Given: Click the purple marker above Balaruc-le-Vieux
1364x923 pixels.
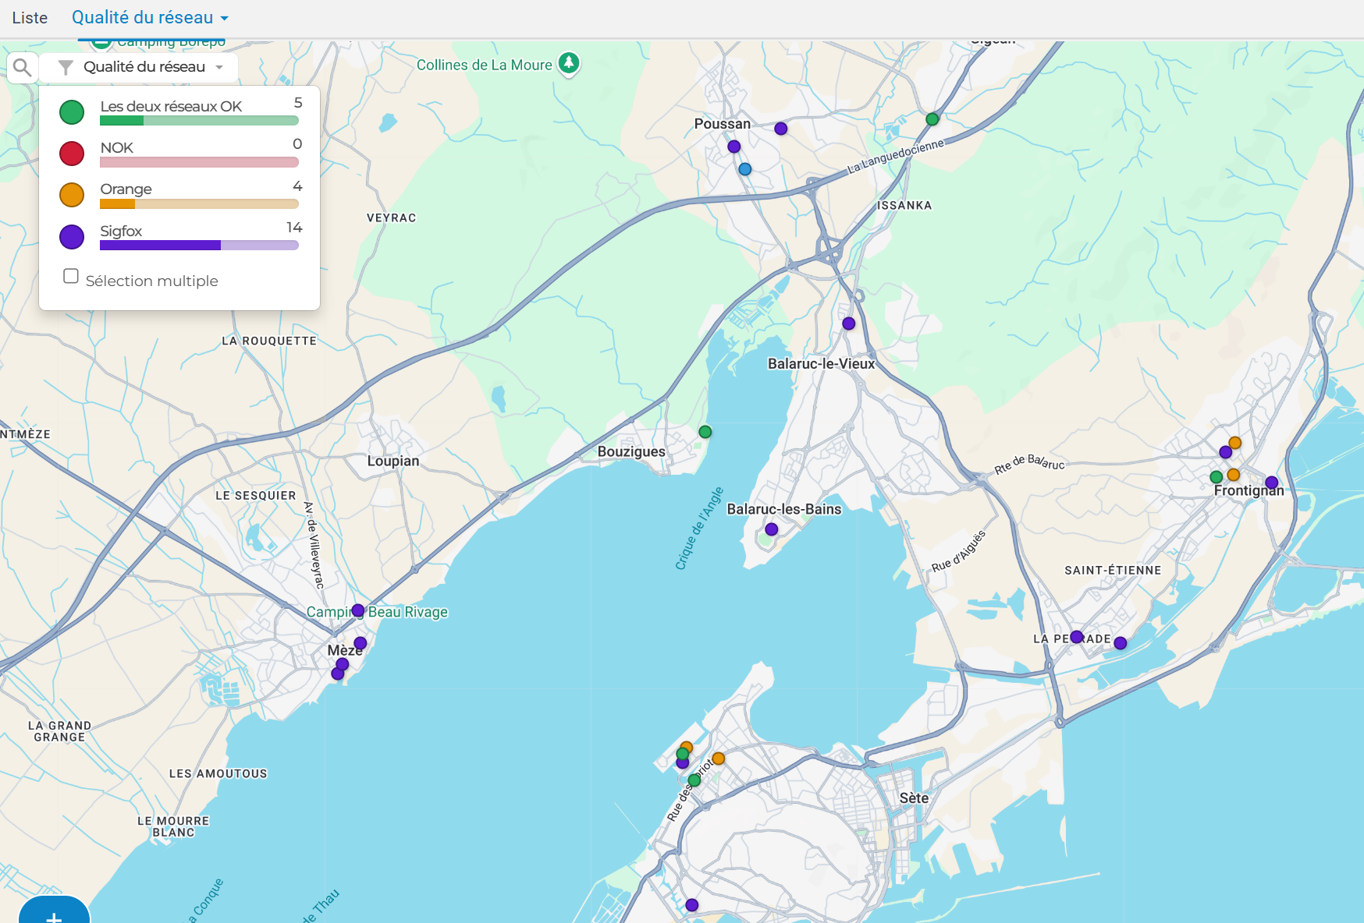Looking at the screenshot, I should pyautogui.click(x=848, y=324).
